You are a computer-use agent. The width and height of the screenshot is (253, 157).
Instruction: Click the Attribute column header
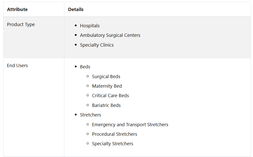[17, 10]
